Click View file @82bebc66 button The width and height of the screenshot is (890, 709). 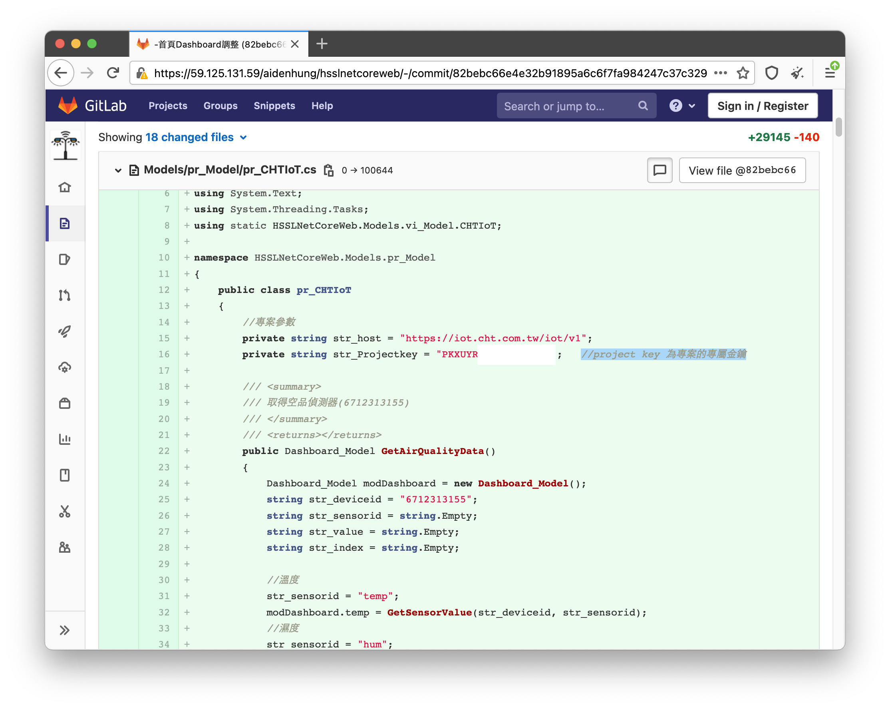coord(742,170)
